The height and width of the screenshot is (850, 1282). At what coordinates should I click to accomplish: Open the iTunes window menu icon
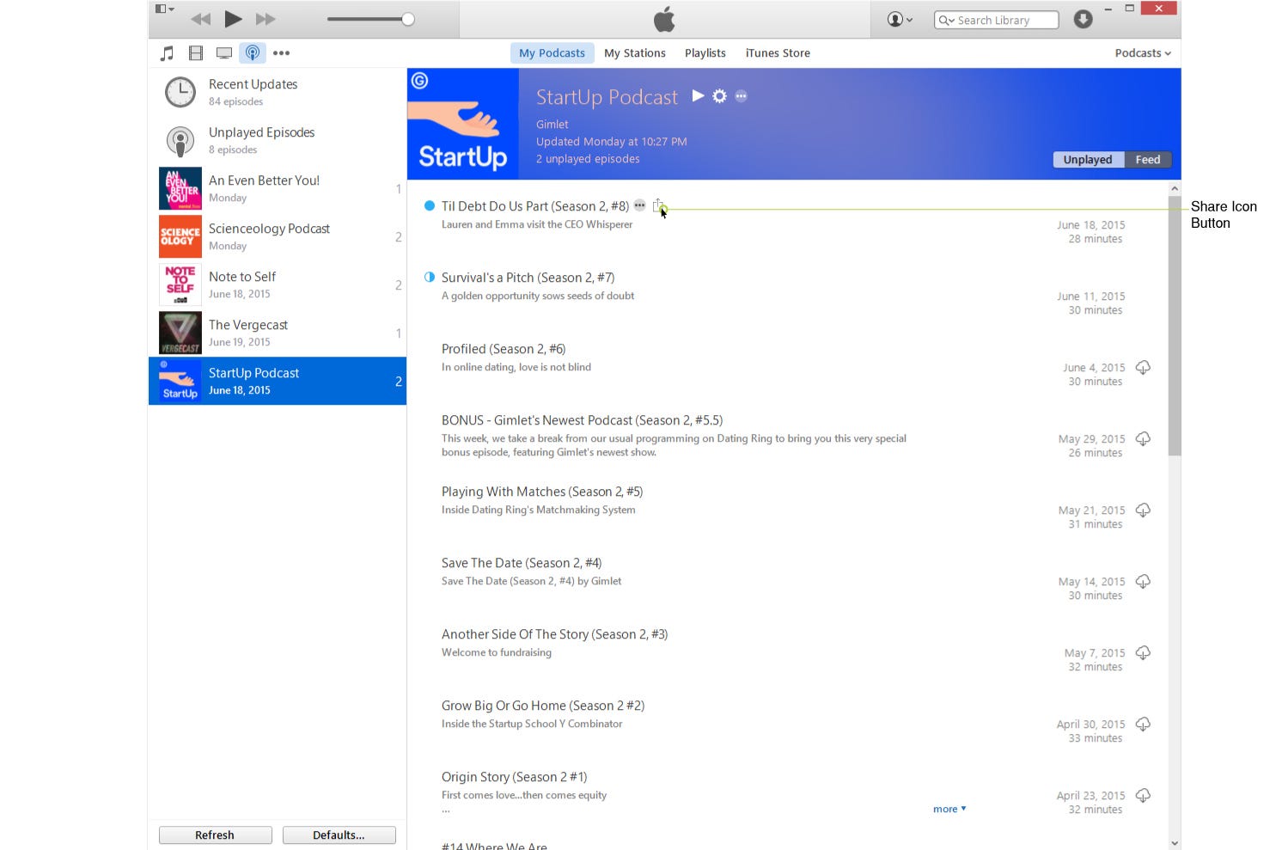point(164,9)
